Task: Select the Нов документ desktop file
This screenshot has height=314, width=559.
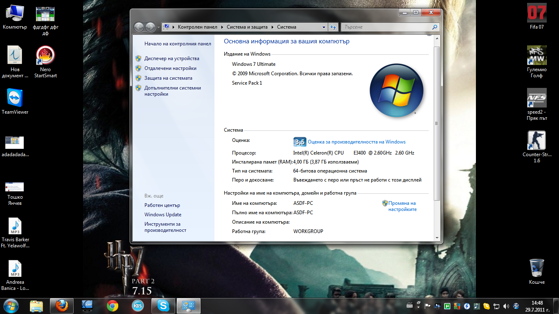Action: 15,62
